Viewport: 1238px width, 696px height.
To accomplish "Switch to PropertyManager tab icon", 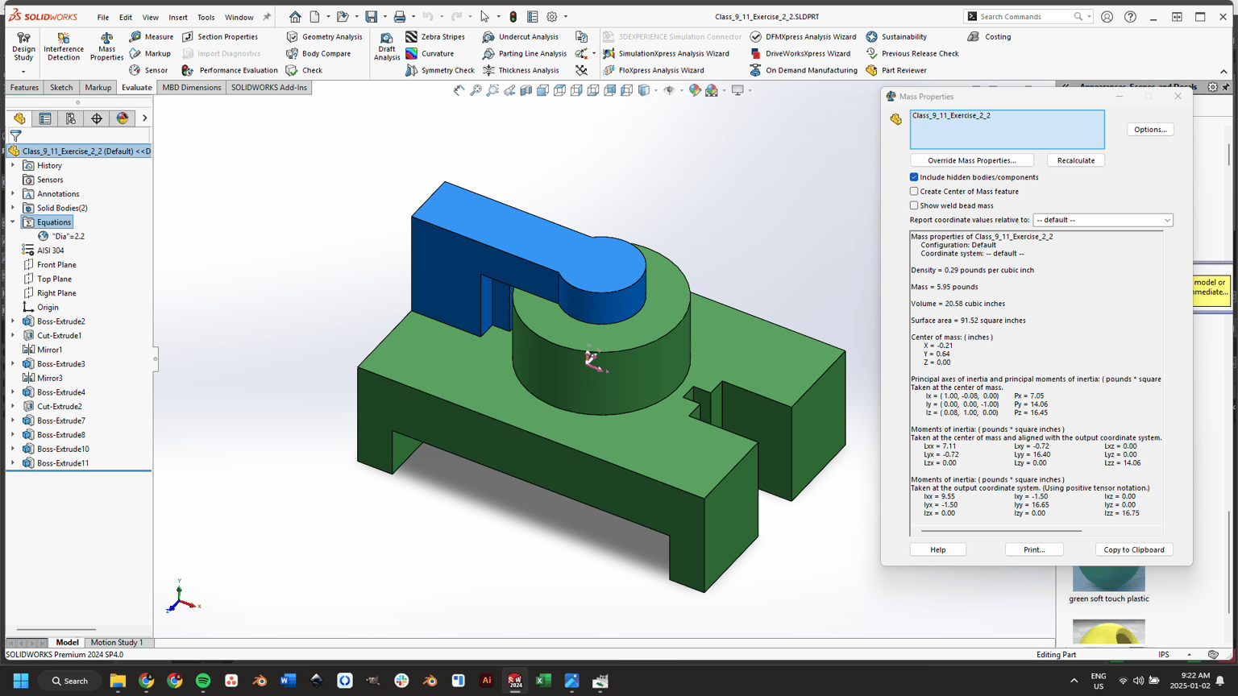I will click(x=45, y=118).
